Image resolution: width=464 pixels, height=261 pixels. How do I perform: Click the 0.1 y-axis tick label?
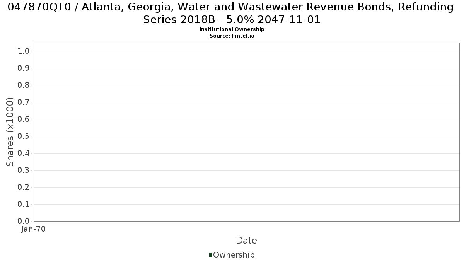(x=24, y=204)
